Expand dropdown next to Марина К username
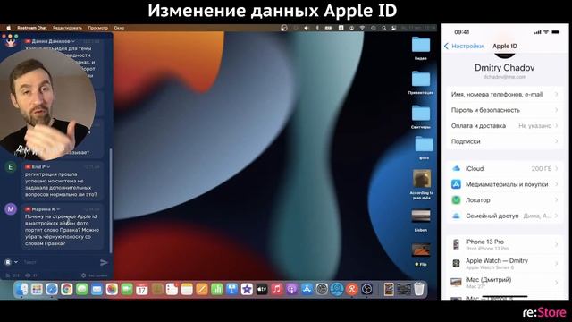 coord(58,209)
